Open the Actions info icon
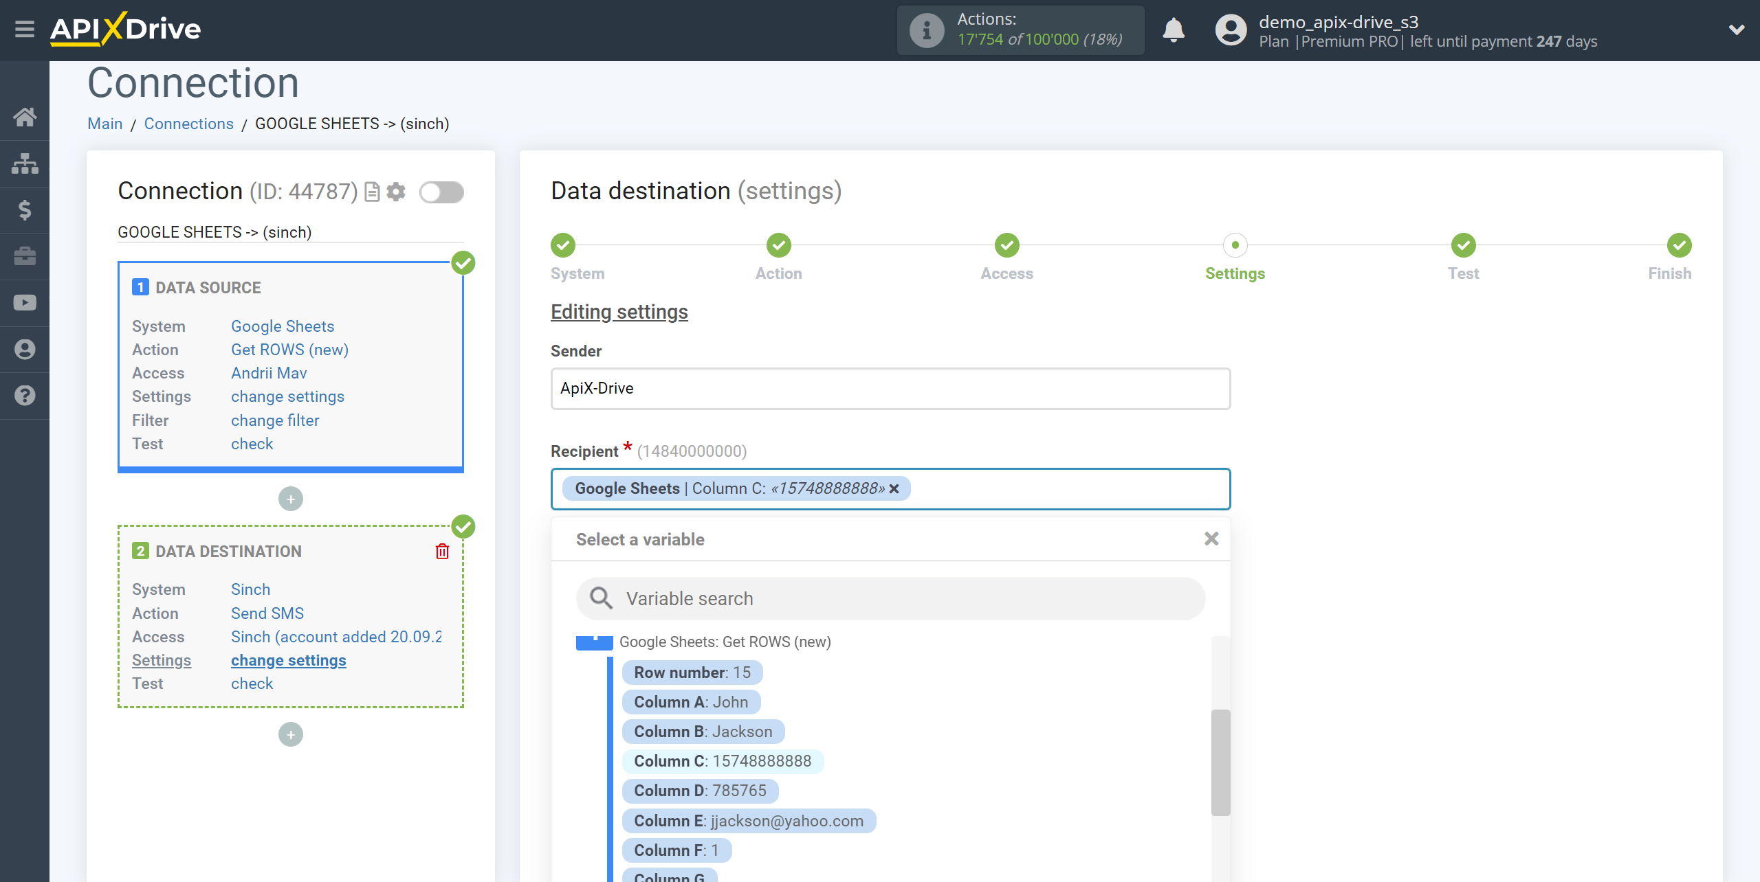The height and width of the screenshot is (882, 1760). 927,30
